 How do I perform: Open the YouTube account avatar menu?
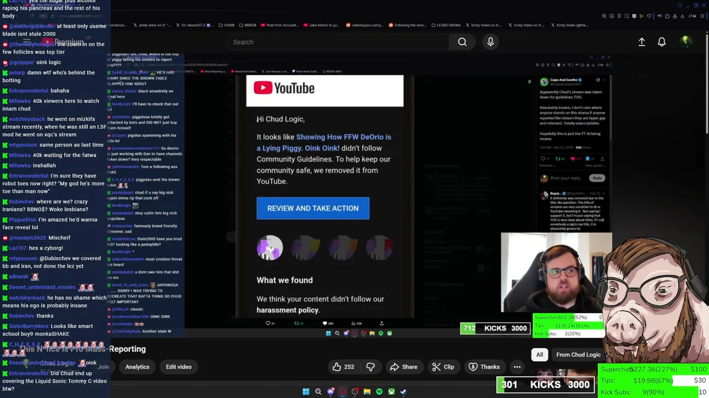(x=685, y=41)
